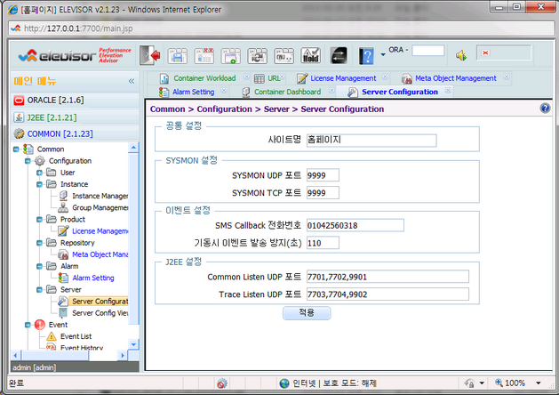This screenshot has width=559, height=395.
Task: Collapse the Alarm folder node
Action: pyautogui.click(x=39, y=266)
